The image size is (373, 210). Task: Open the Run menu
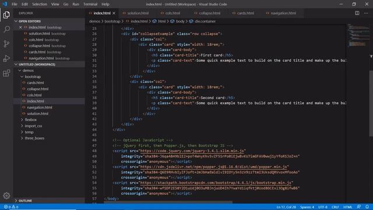[x=76, y=4]
